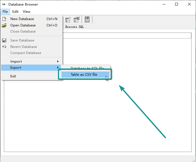Click the undo arrow icon beside Revert Database

4,47
